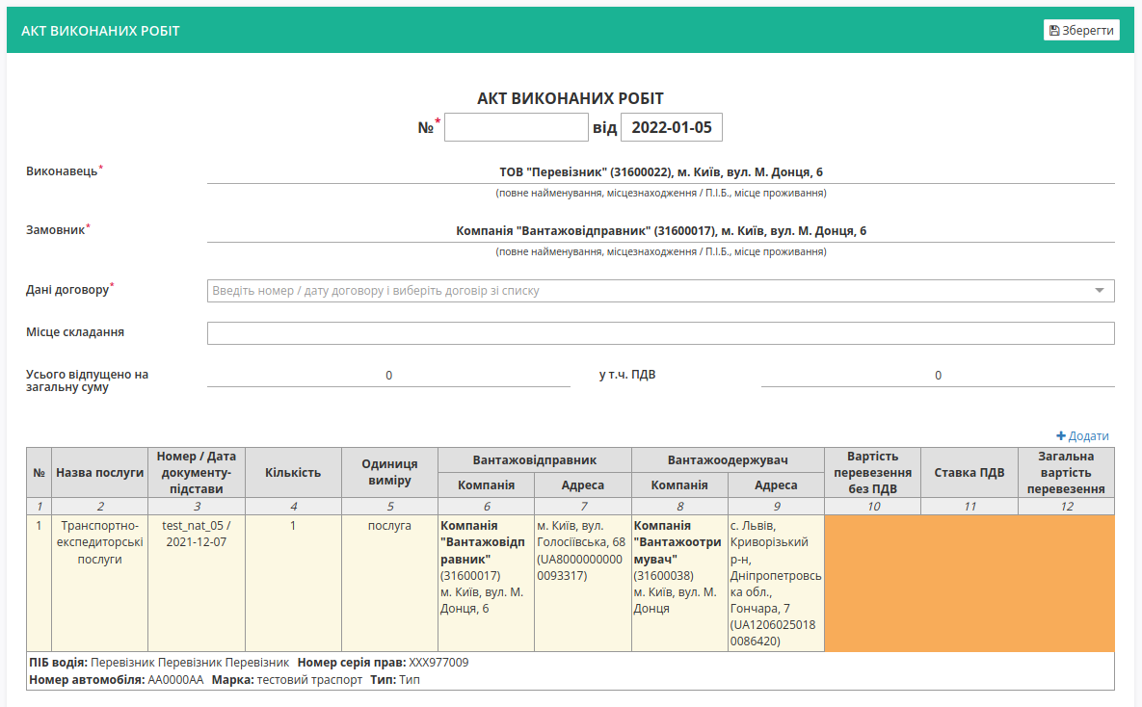
Task: Open the Дані договору contract dropdown
Action: pos(660,291)
